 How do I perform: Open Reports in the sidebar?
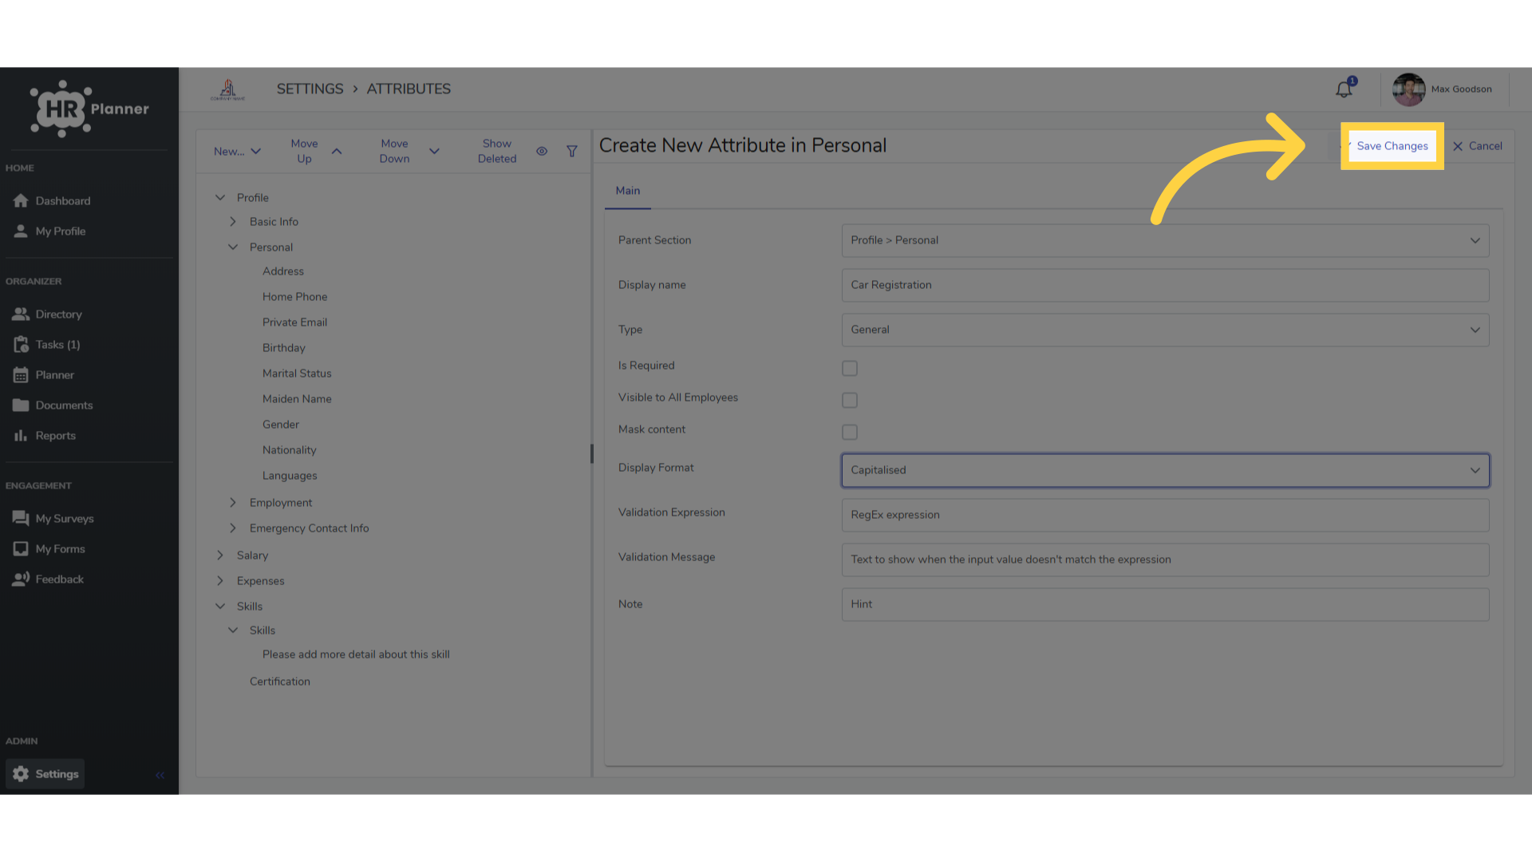(44, 435)
